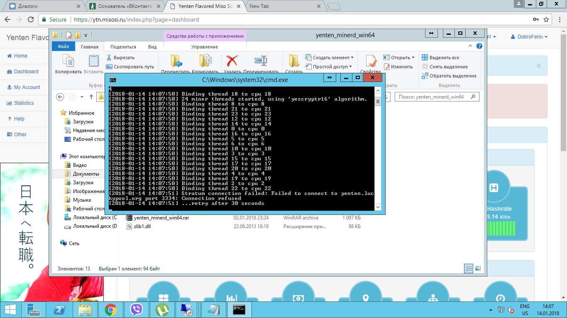Click the Copy to folder icon
The image size is (567, 318).
click(x=205, y=61)
